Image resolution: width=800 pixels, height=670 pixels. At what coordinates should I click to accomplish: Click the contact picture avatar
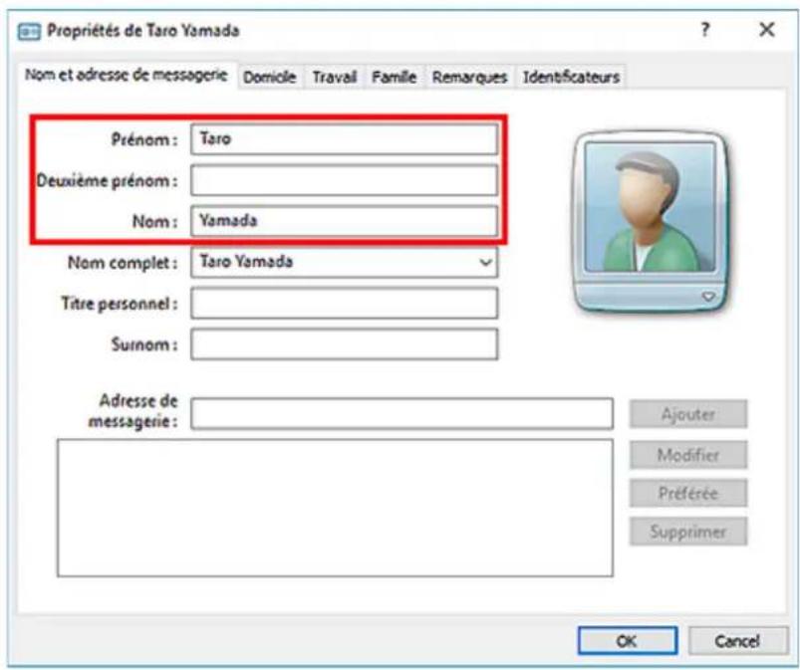tap(650, 221)
